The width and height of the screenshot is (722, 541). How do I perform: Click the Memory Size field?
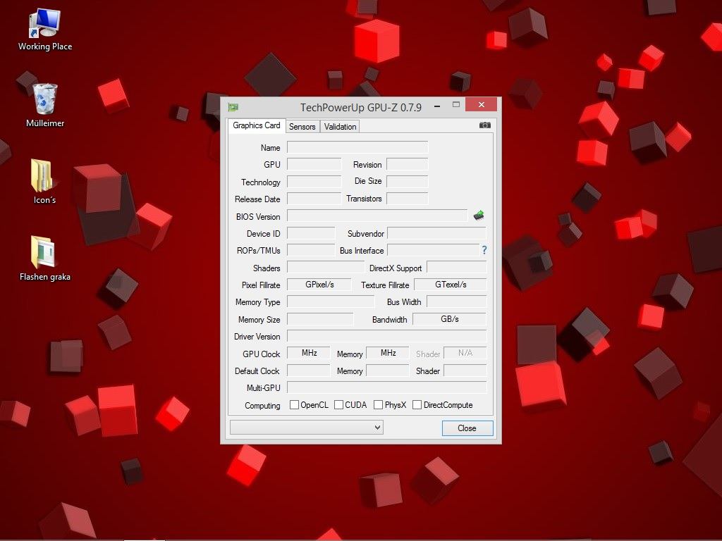point(320,319)
